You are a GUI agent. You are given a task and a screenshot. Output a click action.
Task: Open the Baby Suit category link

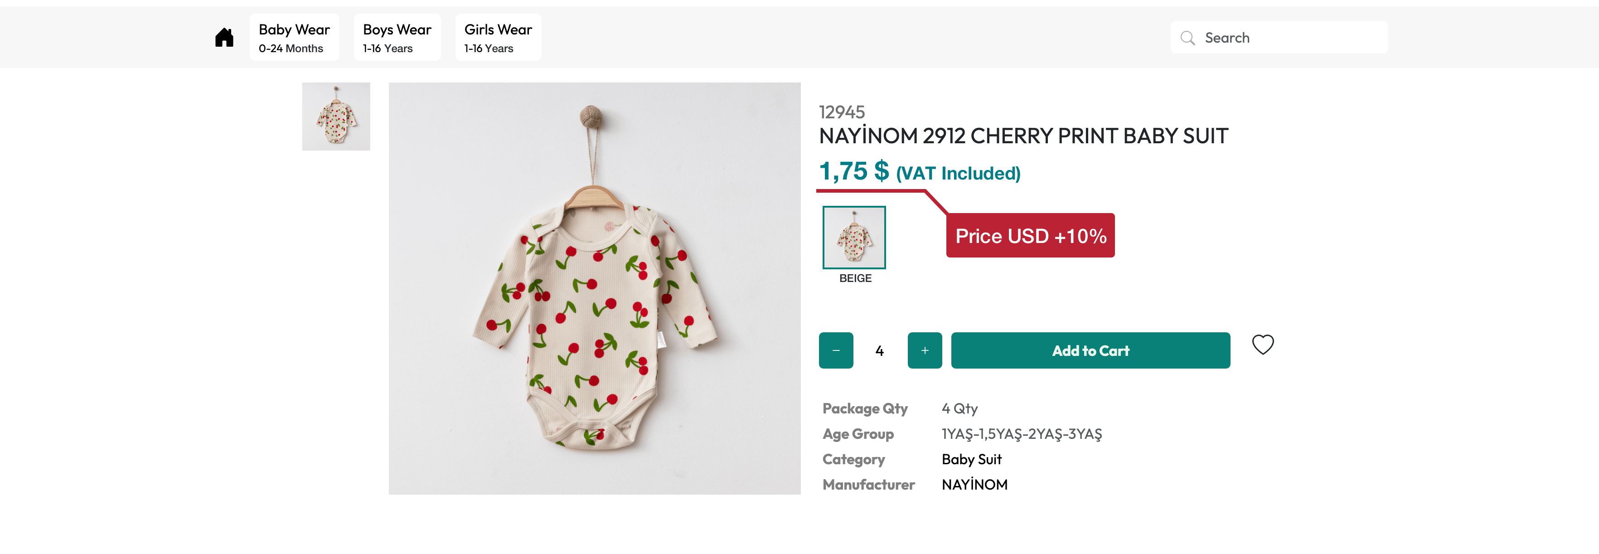click(x=971, y=460)
